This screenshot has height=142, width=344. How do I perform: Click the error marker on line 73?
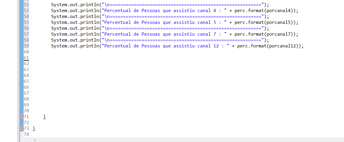pos(22,128)
